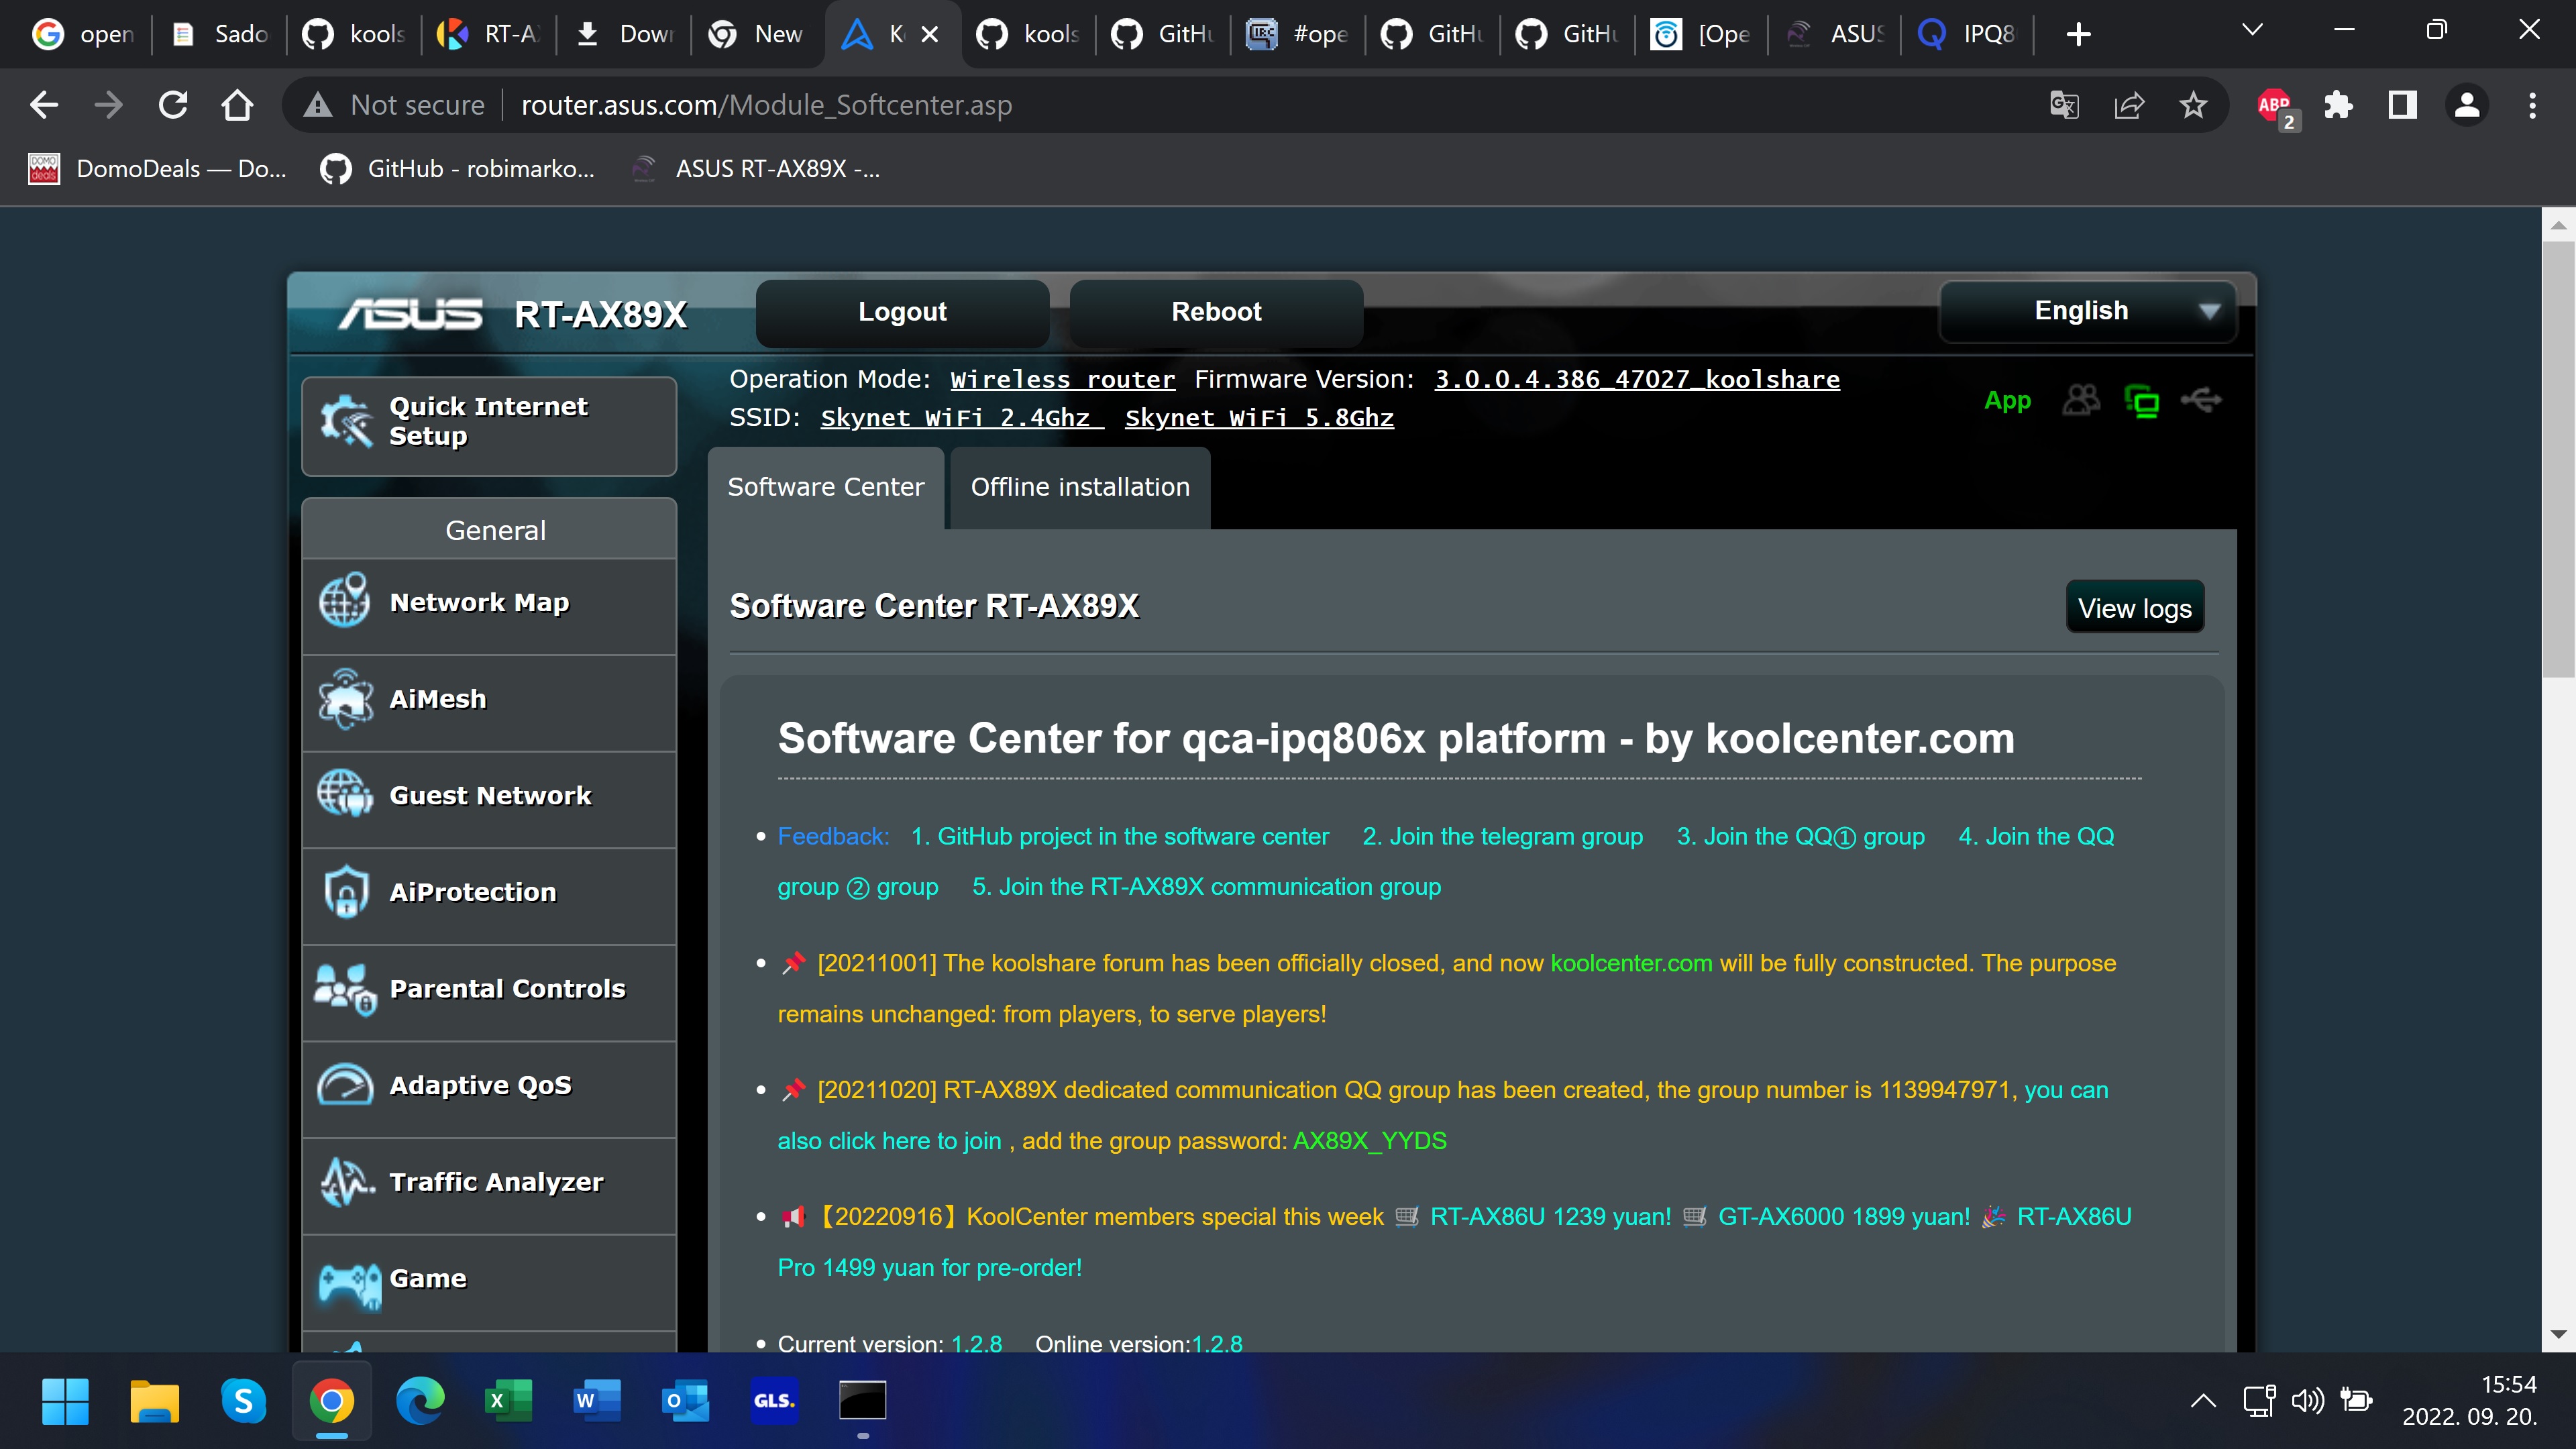Open Excel from the taskbar
This screenshot has width=2576, height=1449.
[x=508, y=1400]
